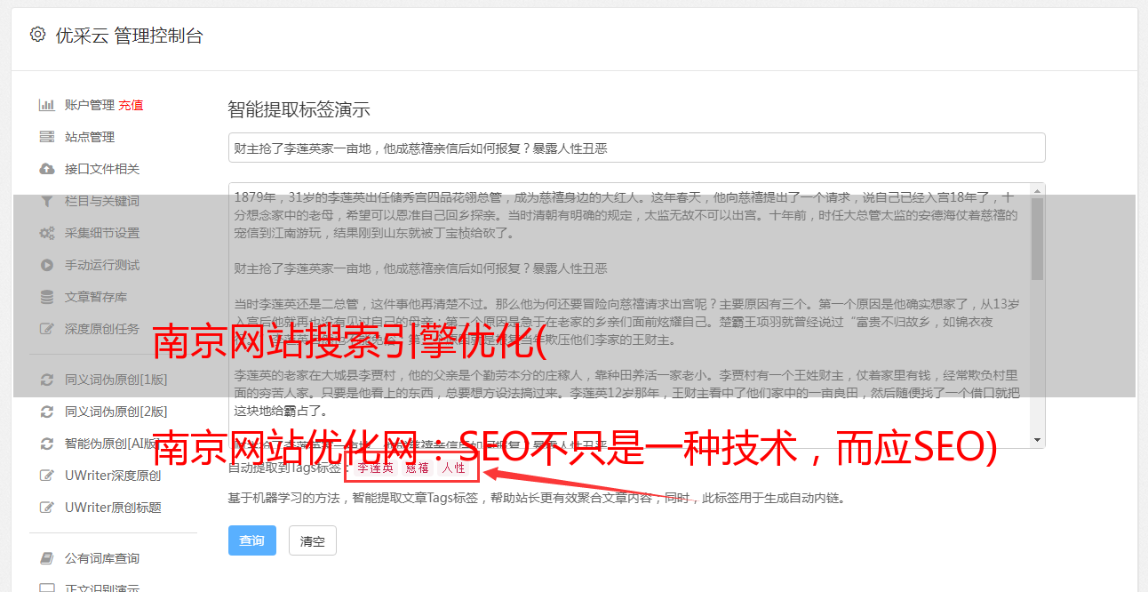Click the 接口文件相关 cloud upload icon
This screenshot has height=592, width=1148.
[47, 169]
